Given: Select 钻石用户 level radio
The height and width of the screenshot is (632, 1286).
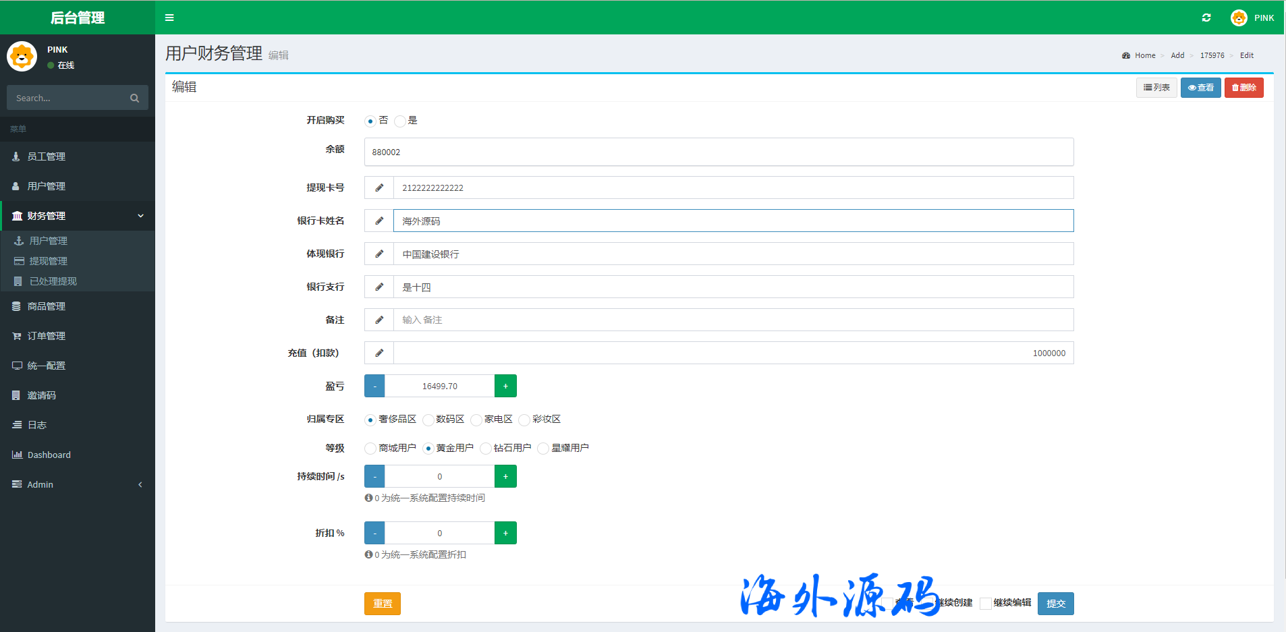Looking at the screenshot, I should click(x=486, y=449).
